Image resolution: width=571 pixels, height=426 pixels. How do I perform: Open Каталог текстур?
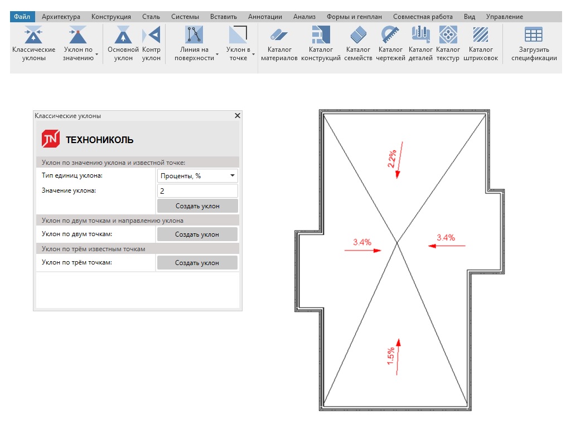tap(448, 36)
